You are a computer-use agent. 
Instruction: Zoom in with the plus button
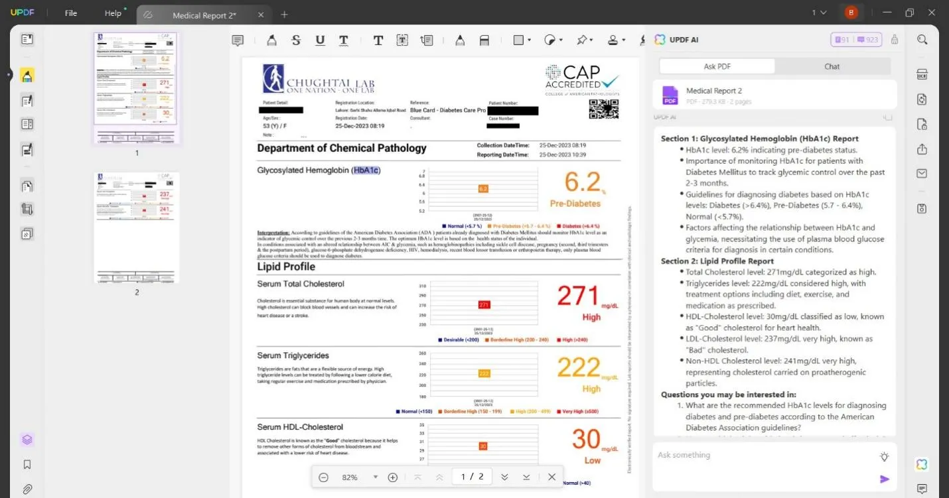pyautogui.click(x=392, y=477)
